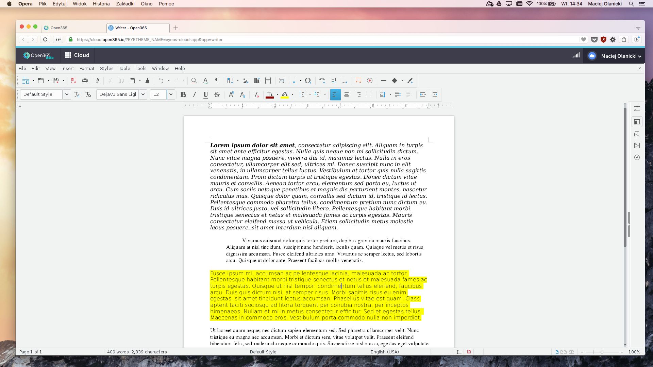Open sidebar Gallery panel icon
This screenshot has width=653, height=367.
637,145
